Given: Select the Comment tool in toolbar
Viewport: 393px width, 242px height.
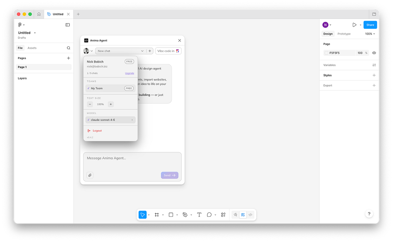Looking at the screenshot, I should (209, 215).
